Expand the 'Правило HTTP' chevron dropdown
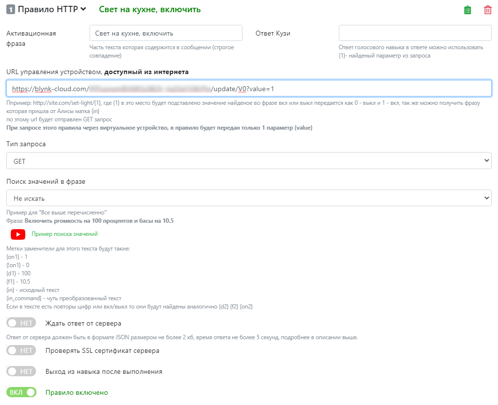The height and width of the screenshot is (405, 498). point(83,9)
